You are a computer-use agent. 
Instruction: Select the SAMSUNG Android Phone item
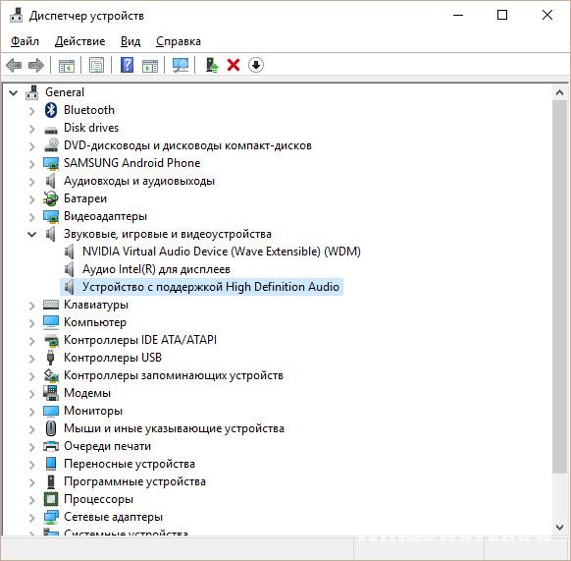(x=131, y=163)
